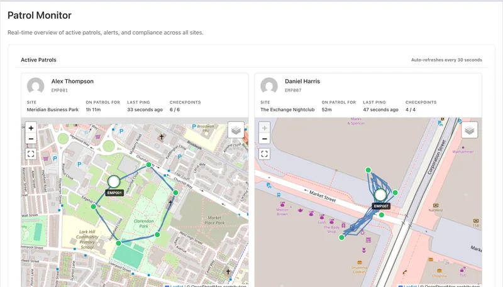
Task: Click the Alex Thompson name
Action: point(72,82)
